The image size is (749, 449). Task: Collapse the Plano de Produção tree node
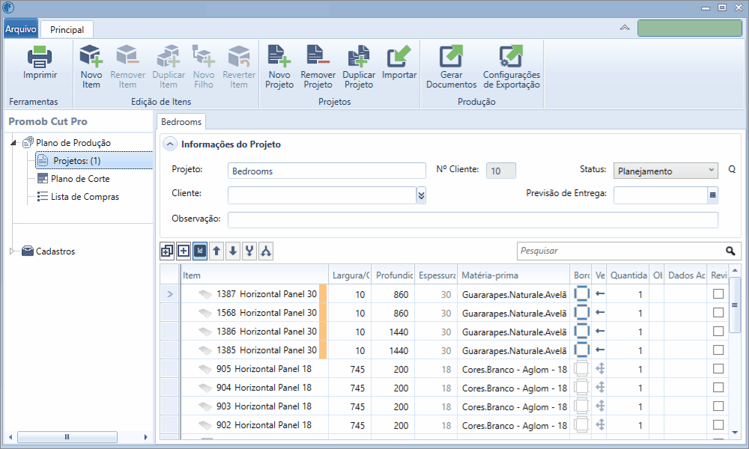[x=13, y=143]
